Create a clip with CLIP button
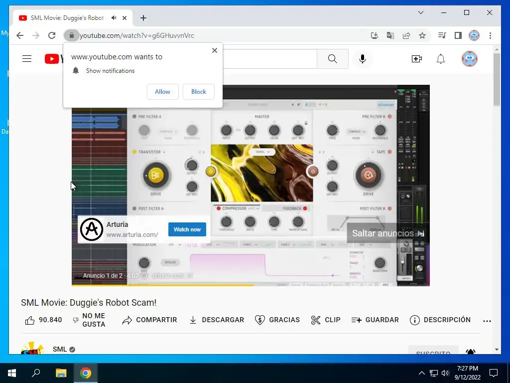This screenshot has width=510, height=383. (x=326, y=320)
